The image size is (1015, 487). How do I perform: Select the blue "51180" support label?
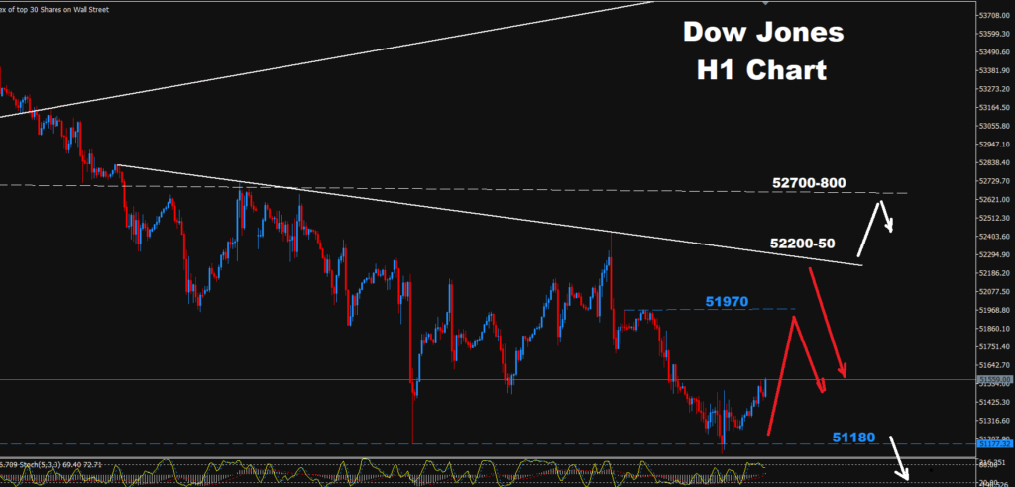853,438
